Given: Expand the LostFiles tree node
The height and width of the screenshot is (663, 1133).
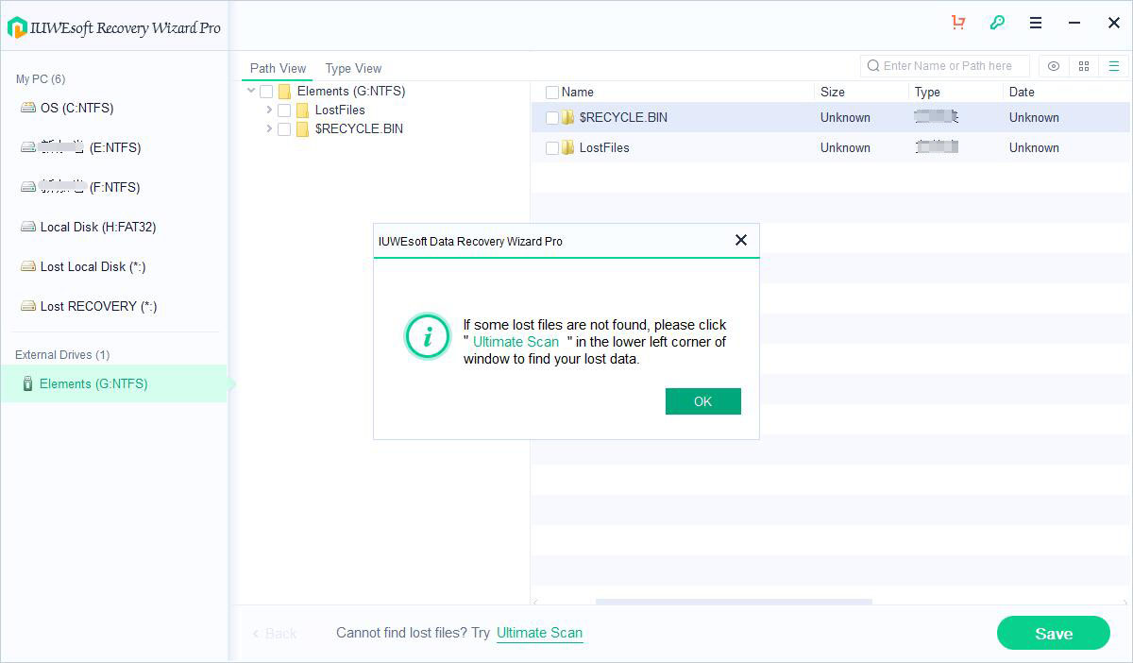Looking at the screenshot, I should [269, 110].
